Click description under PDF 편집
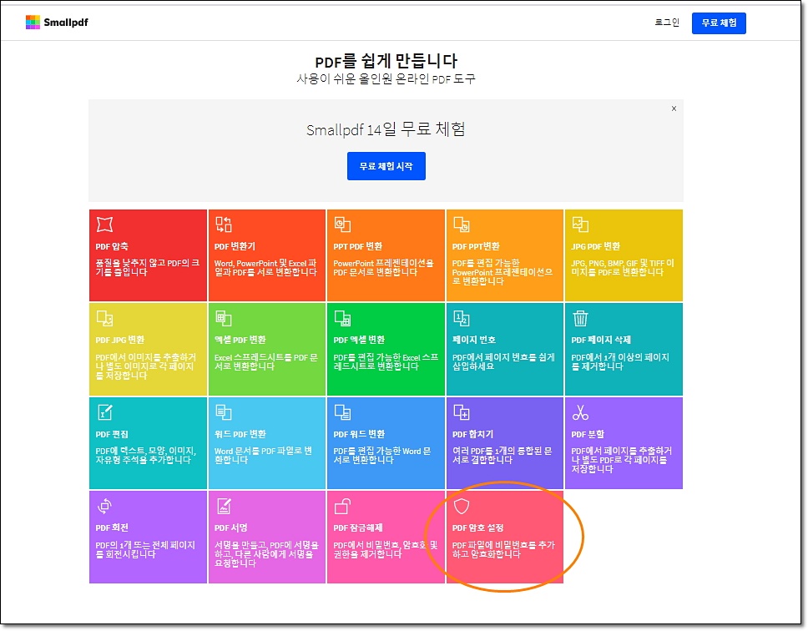This screenshot has height=631, width=808. coord(146,456)
